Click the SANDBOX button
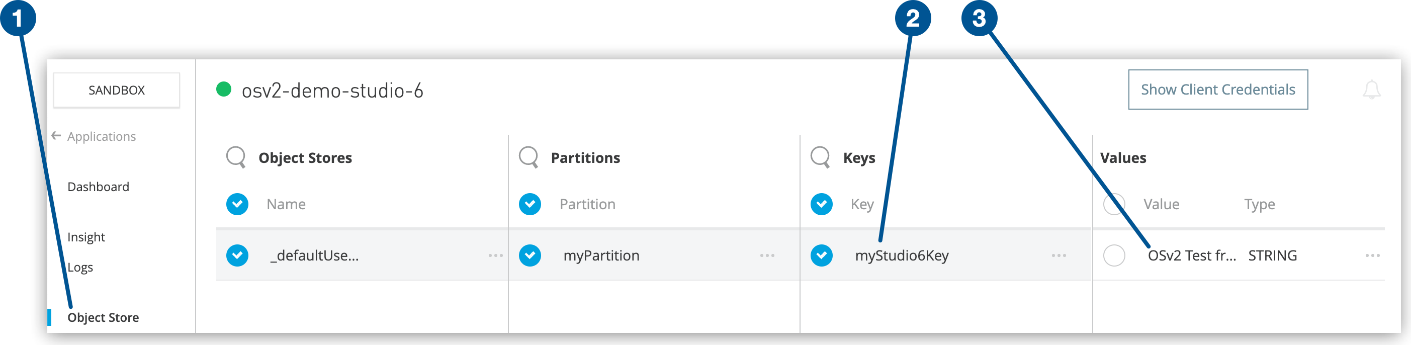1411x345 pixels. 116,89
